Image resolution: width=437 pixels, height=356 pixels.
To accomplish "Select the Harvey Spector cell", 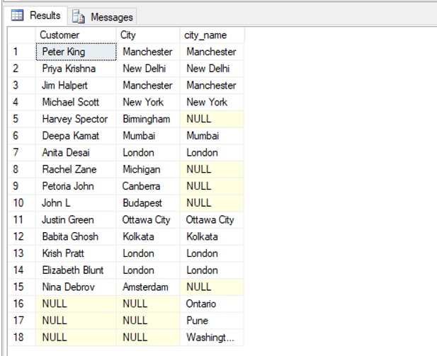I will [x=76, y=119].
